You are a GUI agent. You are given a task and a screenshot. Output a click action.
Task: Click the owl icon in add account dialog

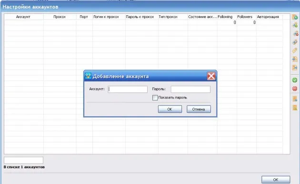[88, 76]
